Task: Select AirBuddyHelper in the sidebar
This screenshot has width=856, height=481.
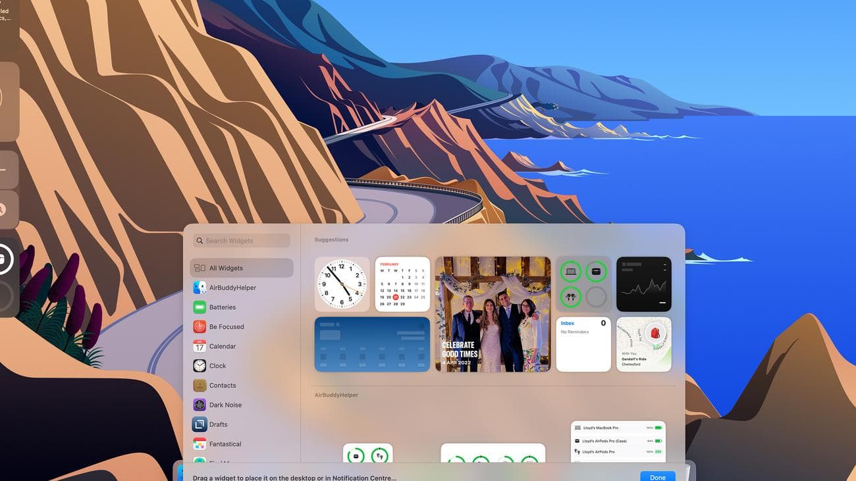Action: point(230,287)
